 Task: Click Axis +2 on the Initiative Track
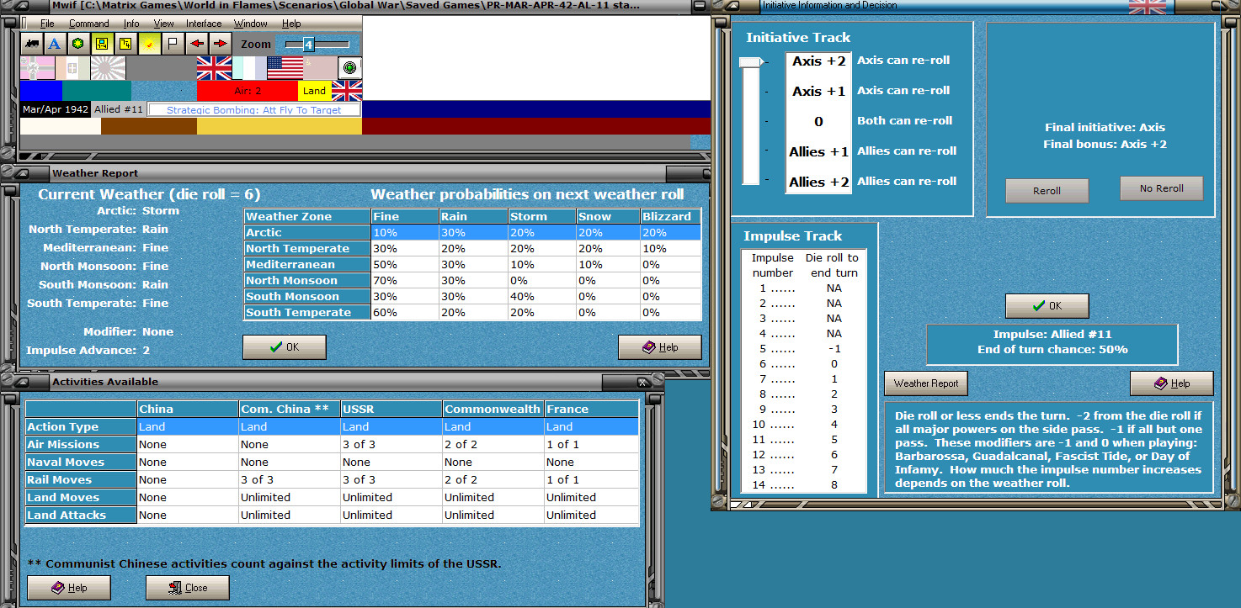[818, 61]
